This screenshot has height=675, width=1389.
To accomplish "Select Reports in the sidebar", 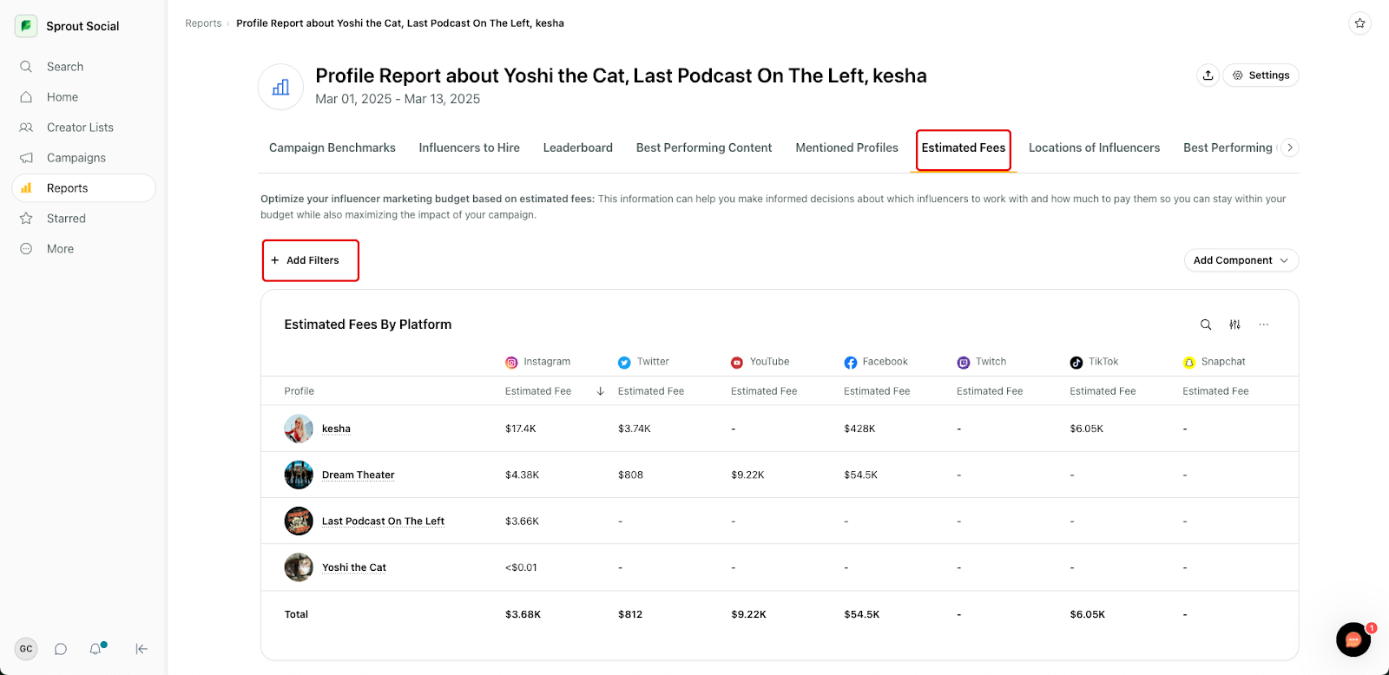I will click(x=83, y=188).
